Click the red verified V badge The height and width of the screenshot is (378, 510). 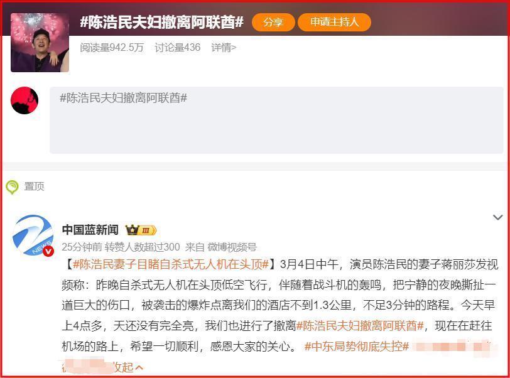[x=48, y=251]
